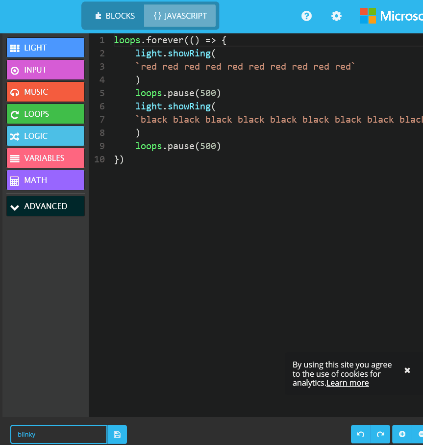Open the VARIABLES block category

click(x=45, y=158)
